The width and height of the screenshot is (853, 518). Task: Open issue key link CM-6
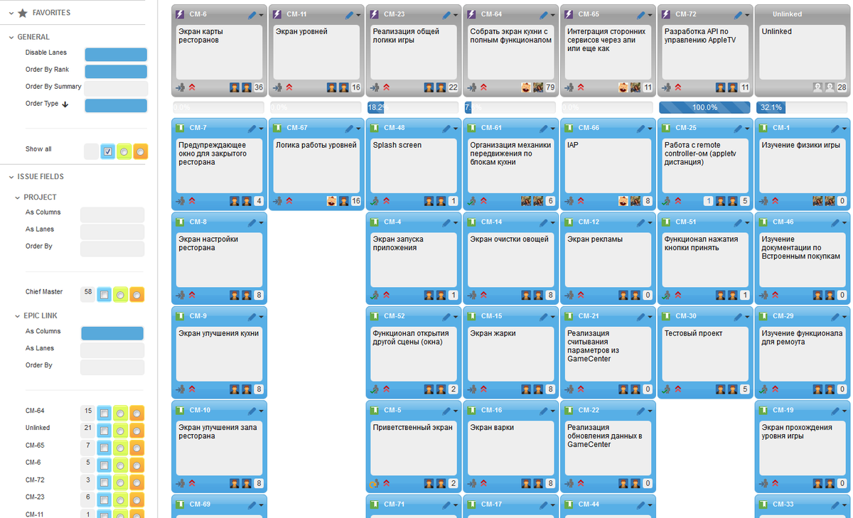[x=198, y=14]
